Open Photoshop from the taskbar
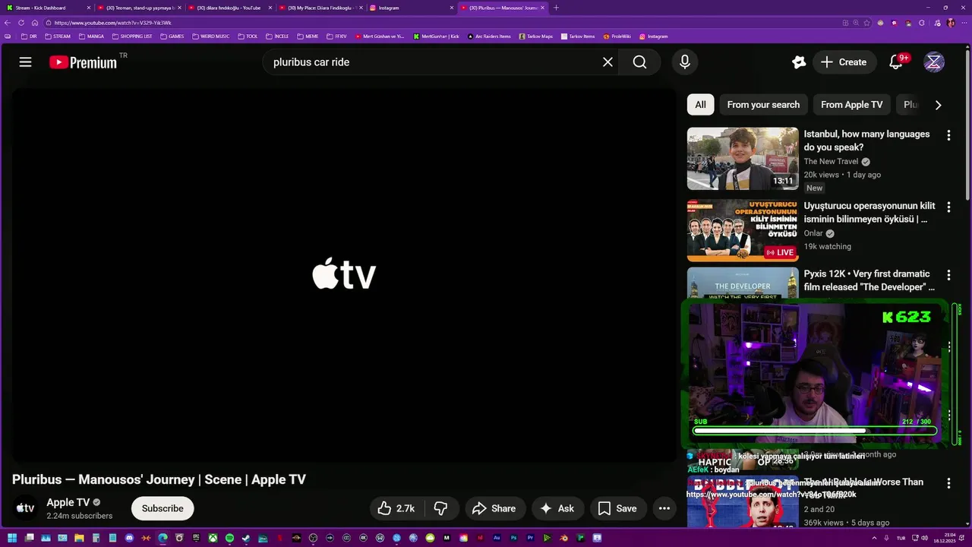The image size is (972, 547). tap(513, 539)
